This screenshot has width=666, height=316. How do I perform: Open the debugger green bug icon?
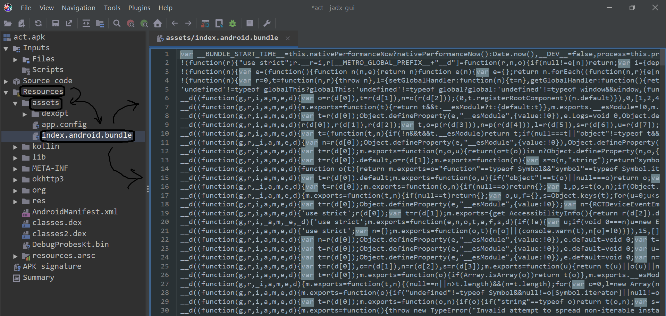pyautogui.click(x=233, y=24)
